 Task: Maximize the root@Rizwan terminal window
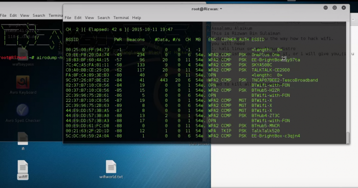point(334,8)
